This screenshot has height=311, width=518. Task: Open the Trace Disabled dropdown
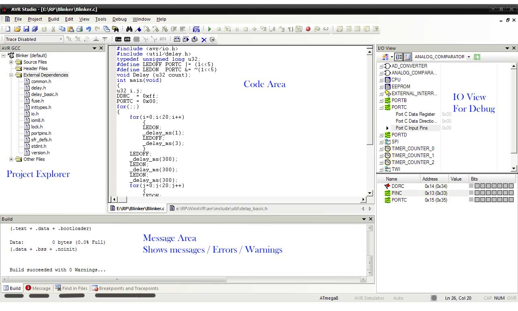point(61,39)
